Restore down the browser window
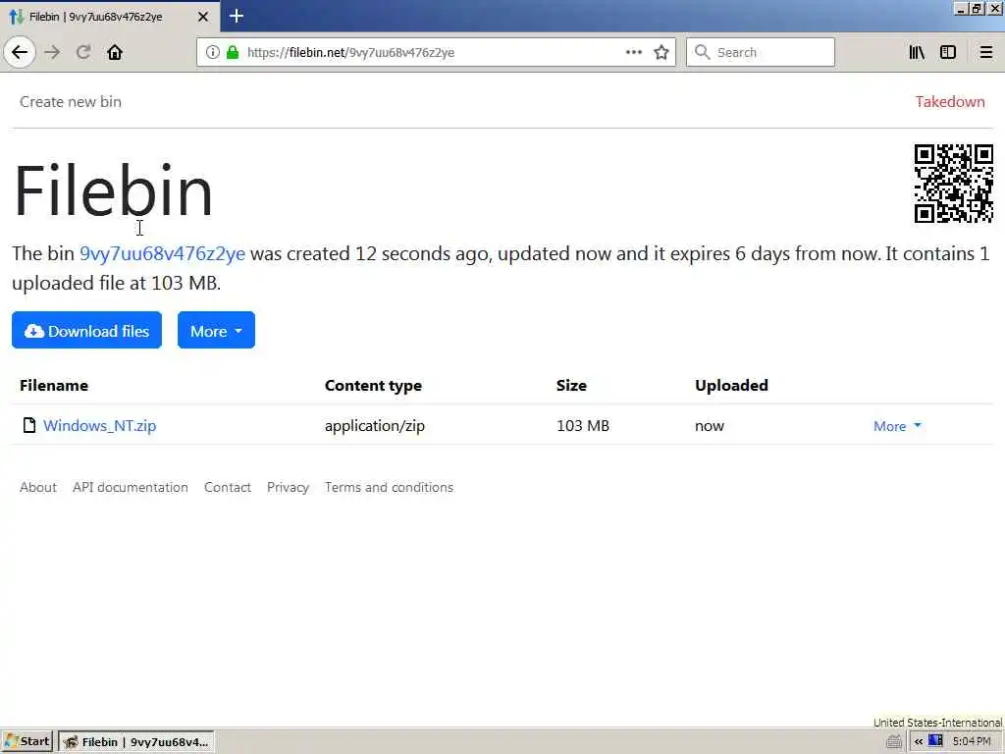The width and height of the screenshot is (1005, 754). 977,9
